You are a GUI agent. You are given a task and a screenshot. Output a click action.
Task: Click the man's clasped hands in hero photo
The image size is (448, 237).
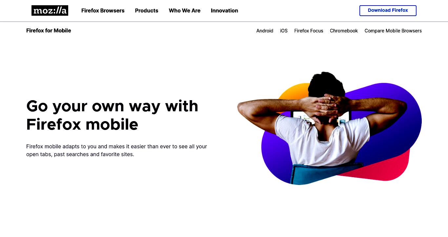pyautogui.click(x=326, y=105)
